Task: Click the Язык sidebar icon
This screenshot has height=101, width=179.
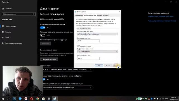Action: [x=3, y=38]
